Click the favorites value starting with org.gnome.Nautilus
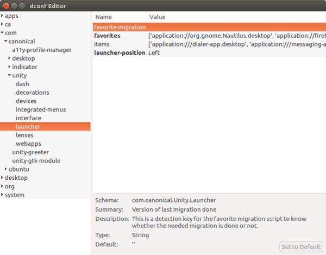 [x=237, y=36]
